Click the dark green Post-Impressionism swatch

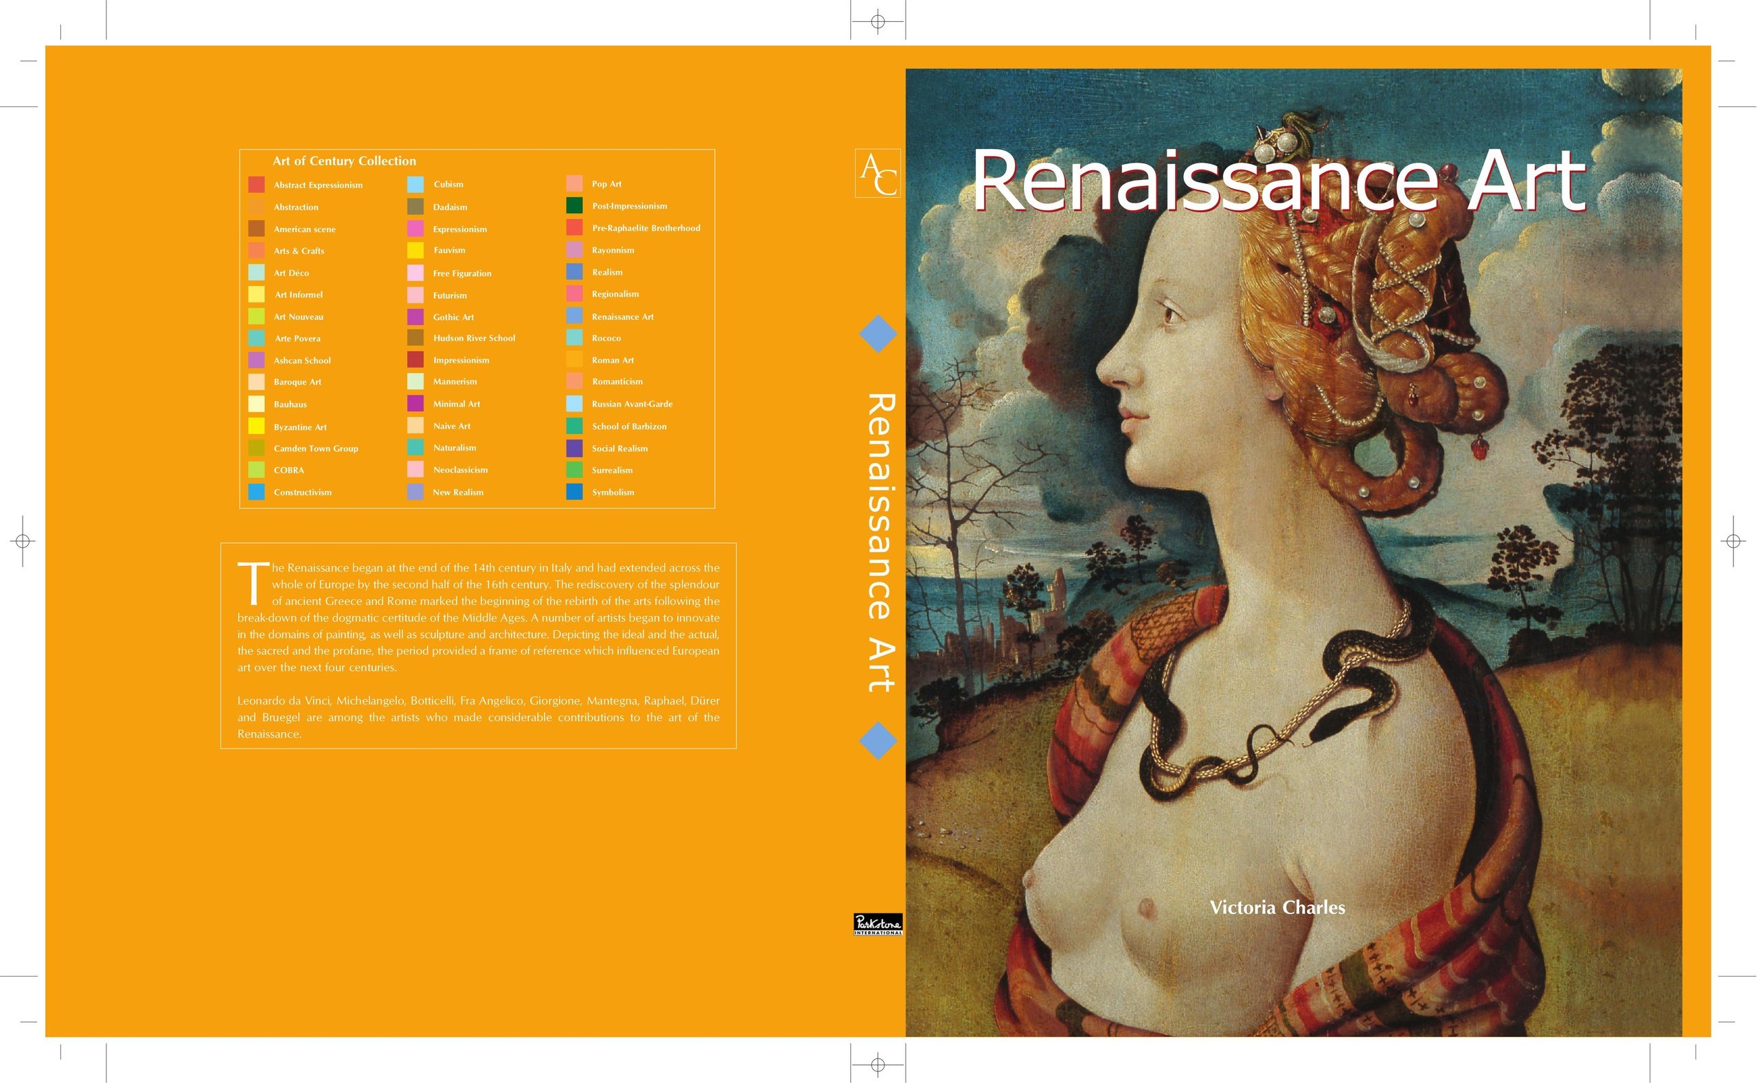pos(574,205)
